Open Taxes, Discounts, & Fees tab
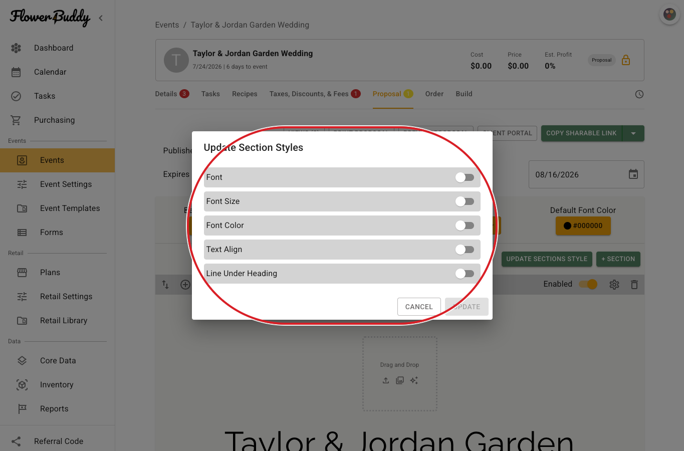The image size is (684, 451). (315, 94)
